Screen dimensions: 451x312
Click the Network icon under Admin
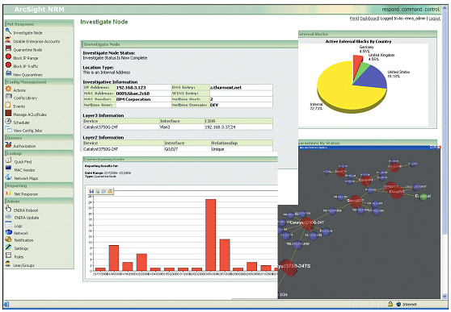tap(9, 232)
